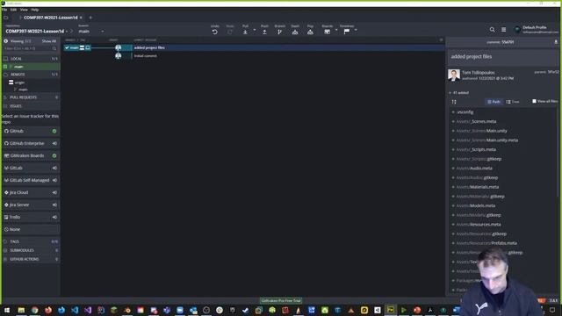
Task: Click the Pop stash toolbar icon
Action: 310,32
